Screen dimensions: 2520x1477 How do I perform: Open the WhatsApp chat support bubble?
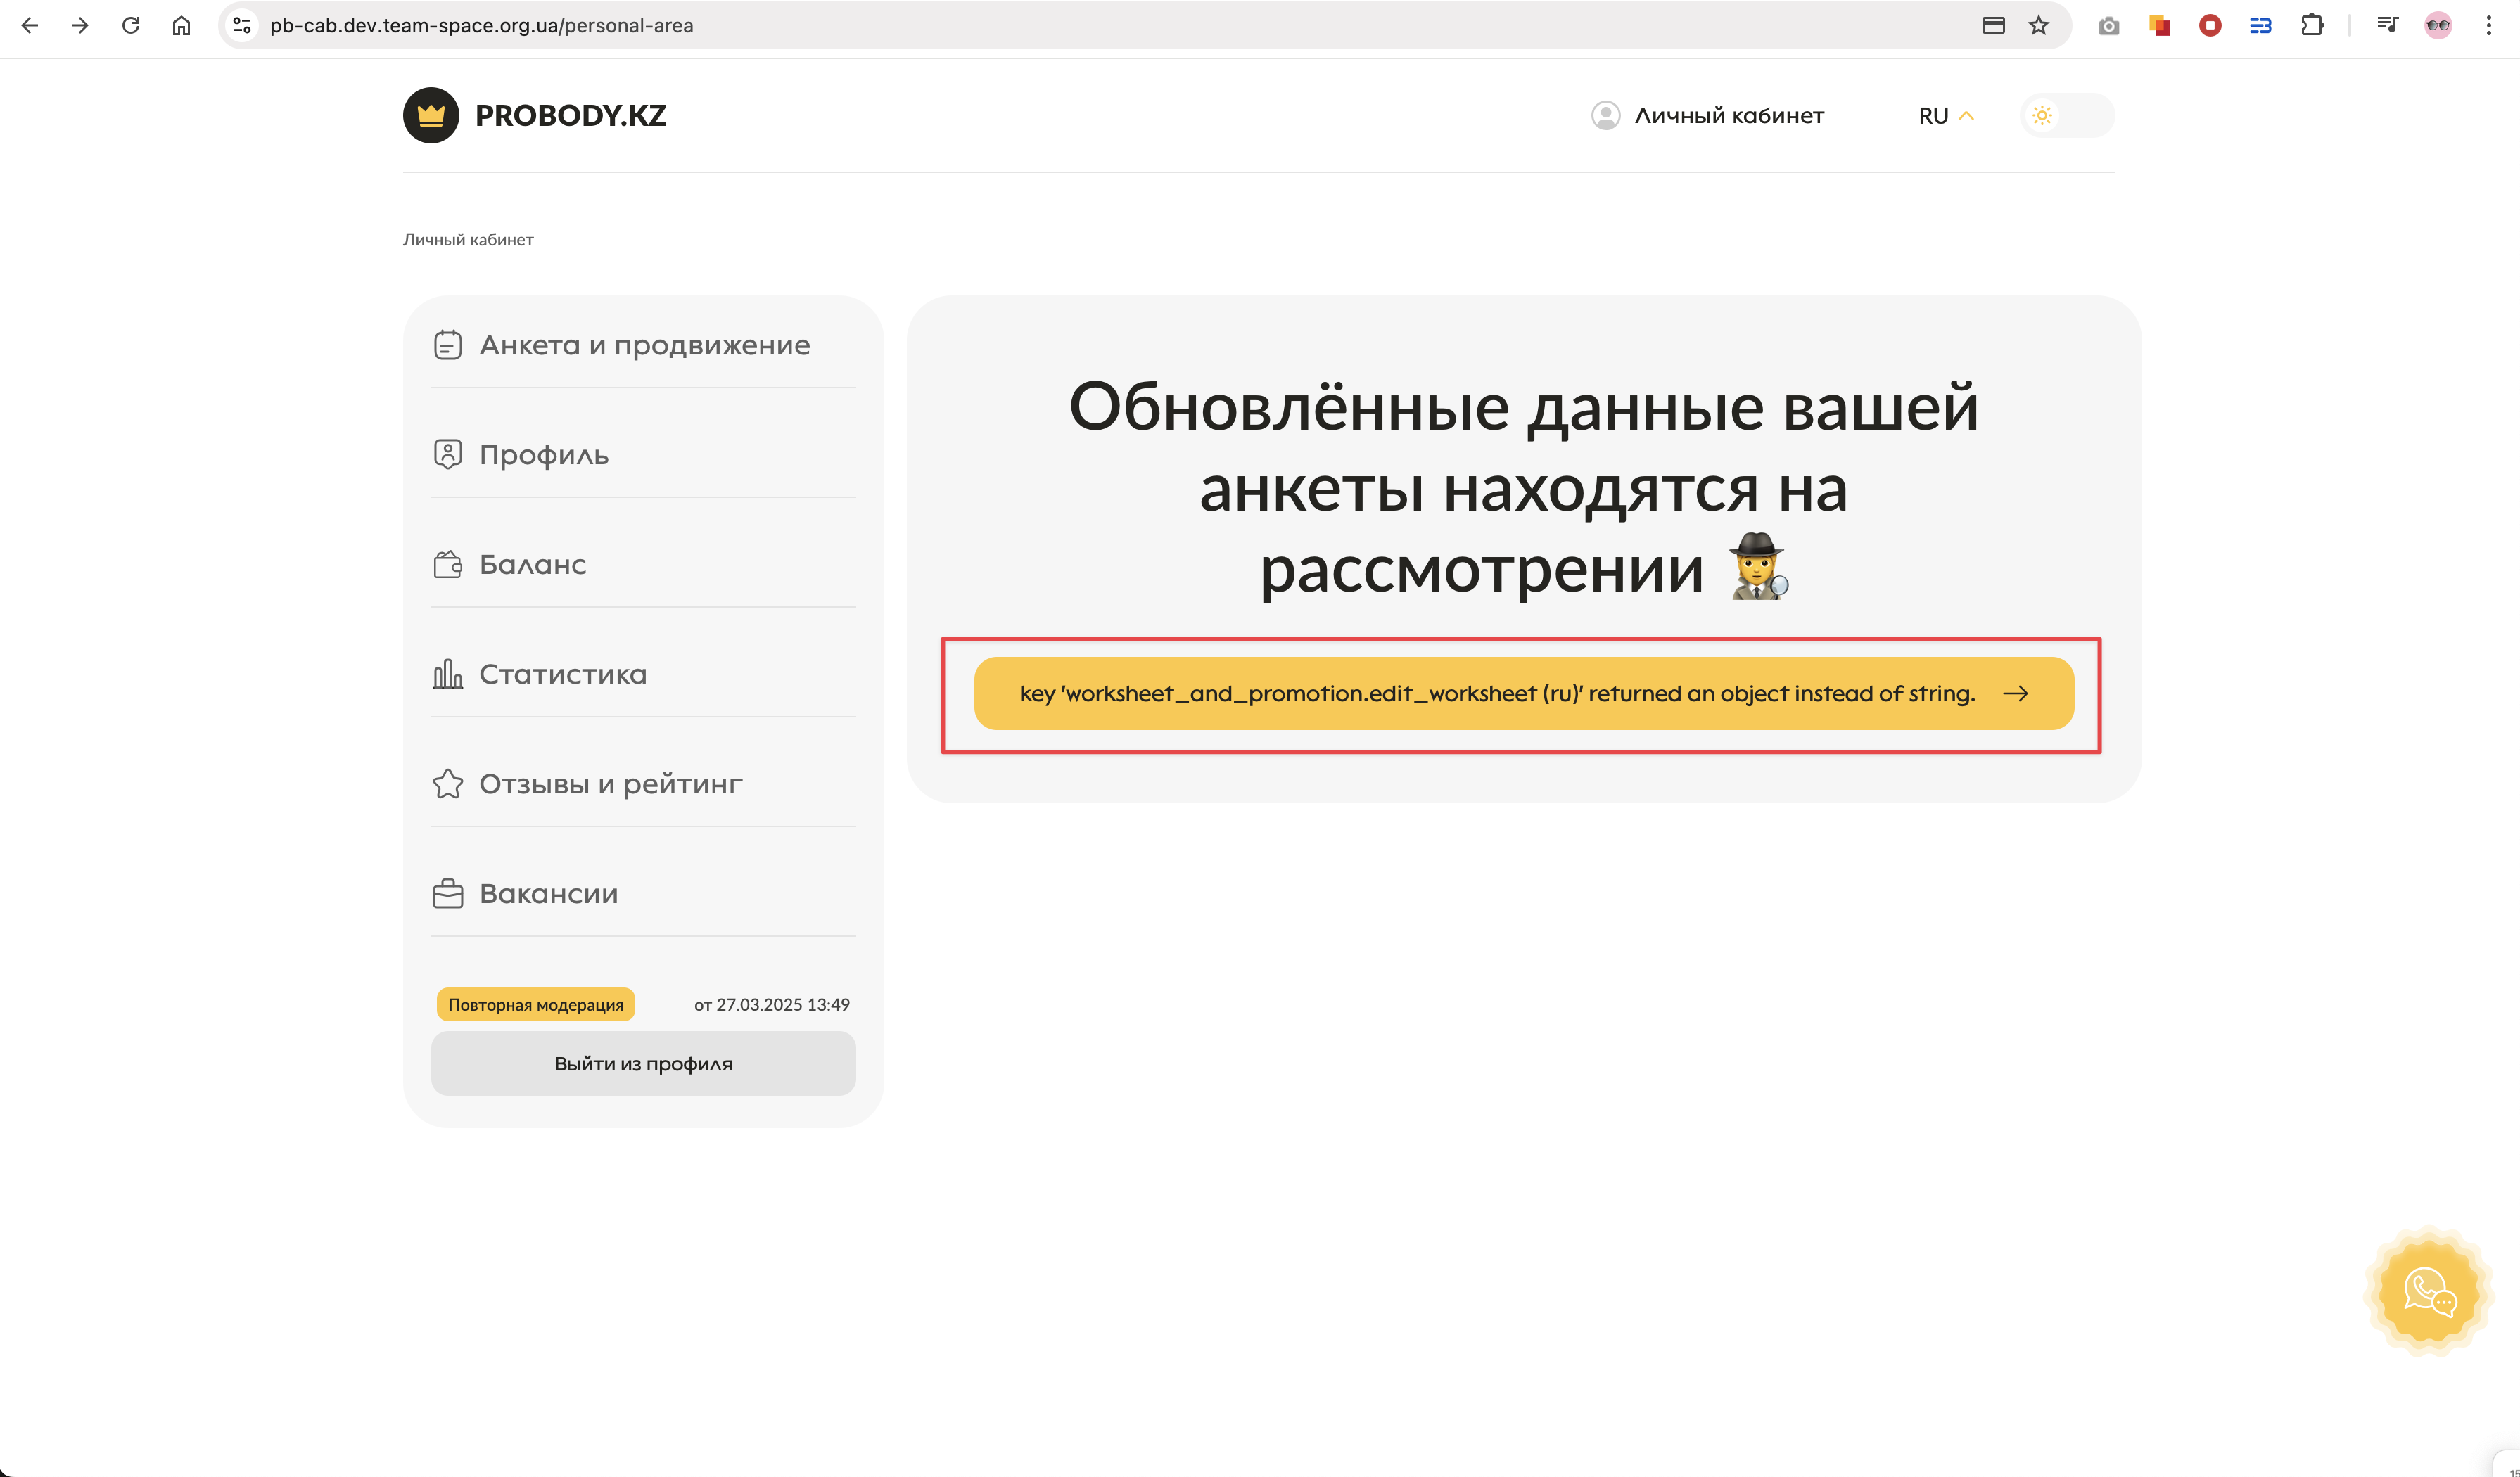2429,1292
